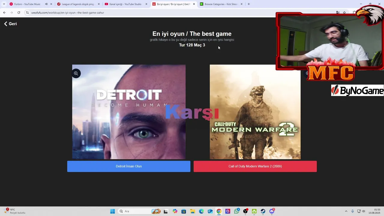This screenshot has width=384, height=216.
Task: Click the microphone tray icon
Action: click(x=352, y=211)
